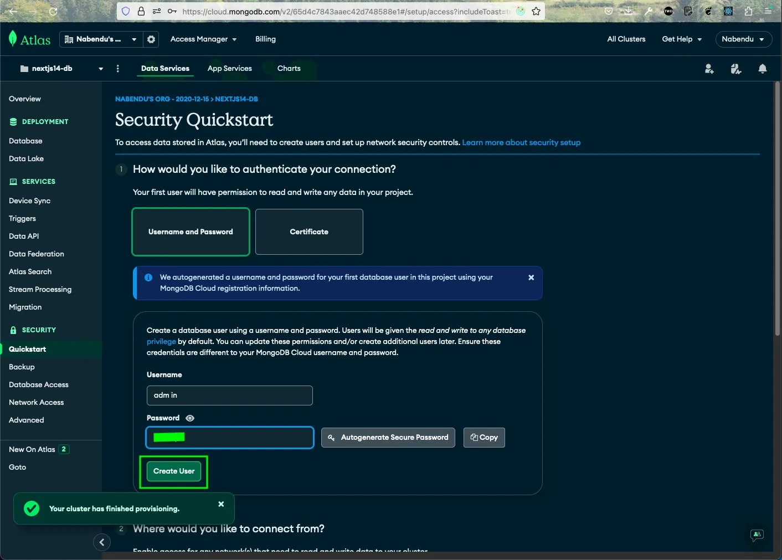
Task: Click the Create User button
Action: click(174, 471)
